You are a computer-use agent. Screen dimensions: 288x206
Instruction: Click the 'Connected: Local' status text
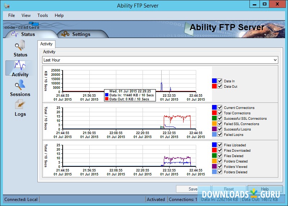point(21,200)
